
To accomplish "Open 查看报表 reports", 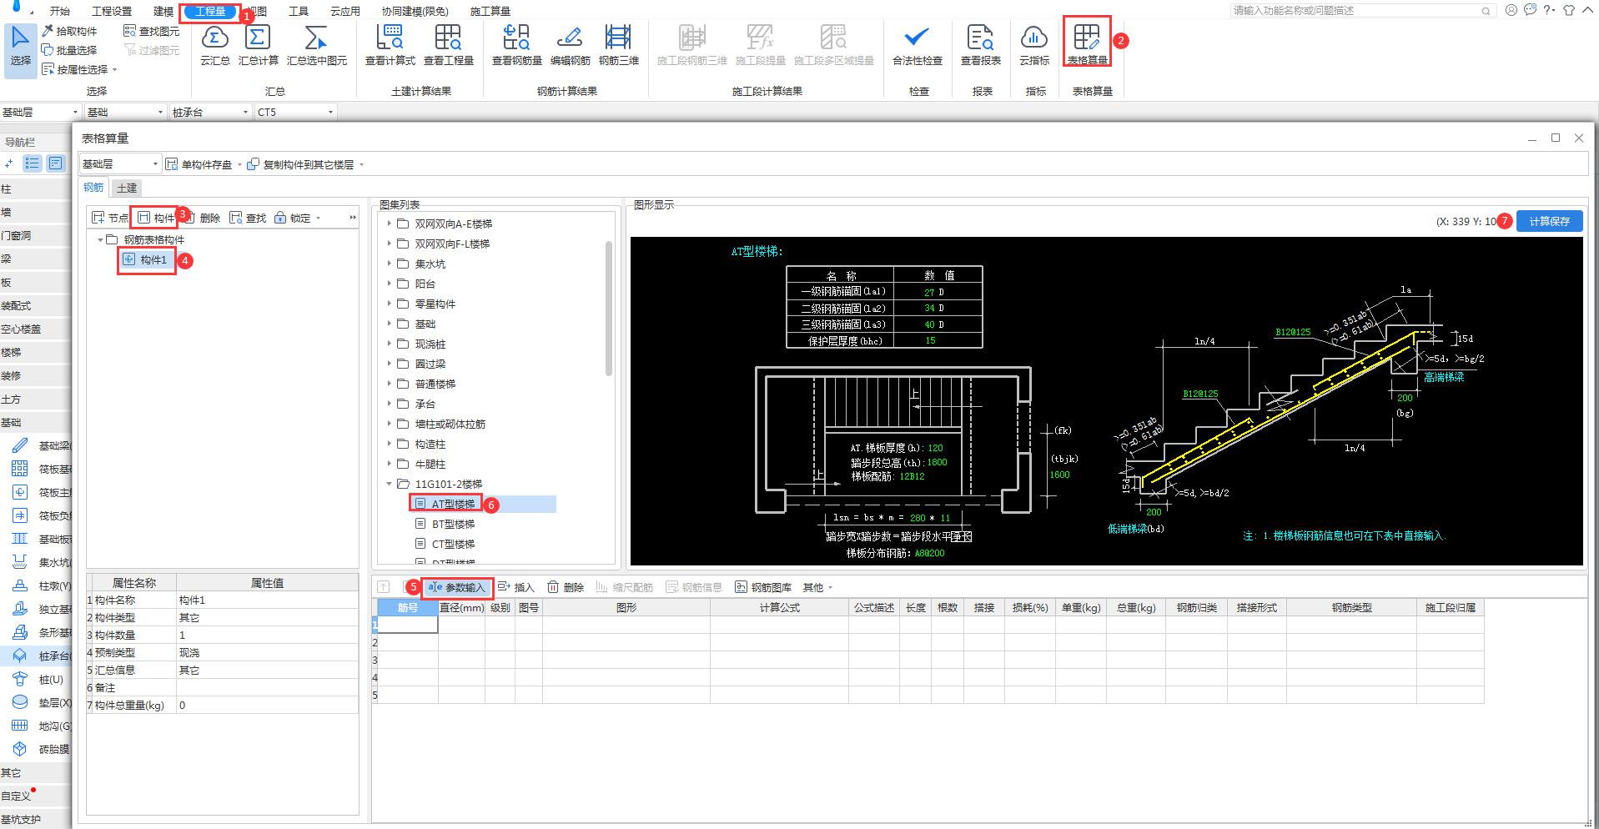I will click(980, 45).
